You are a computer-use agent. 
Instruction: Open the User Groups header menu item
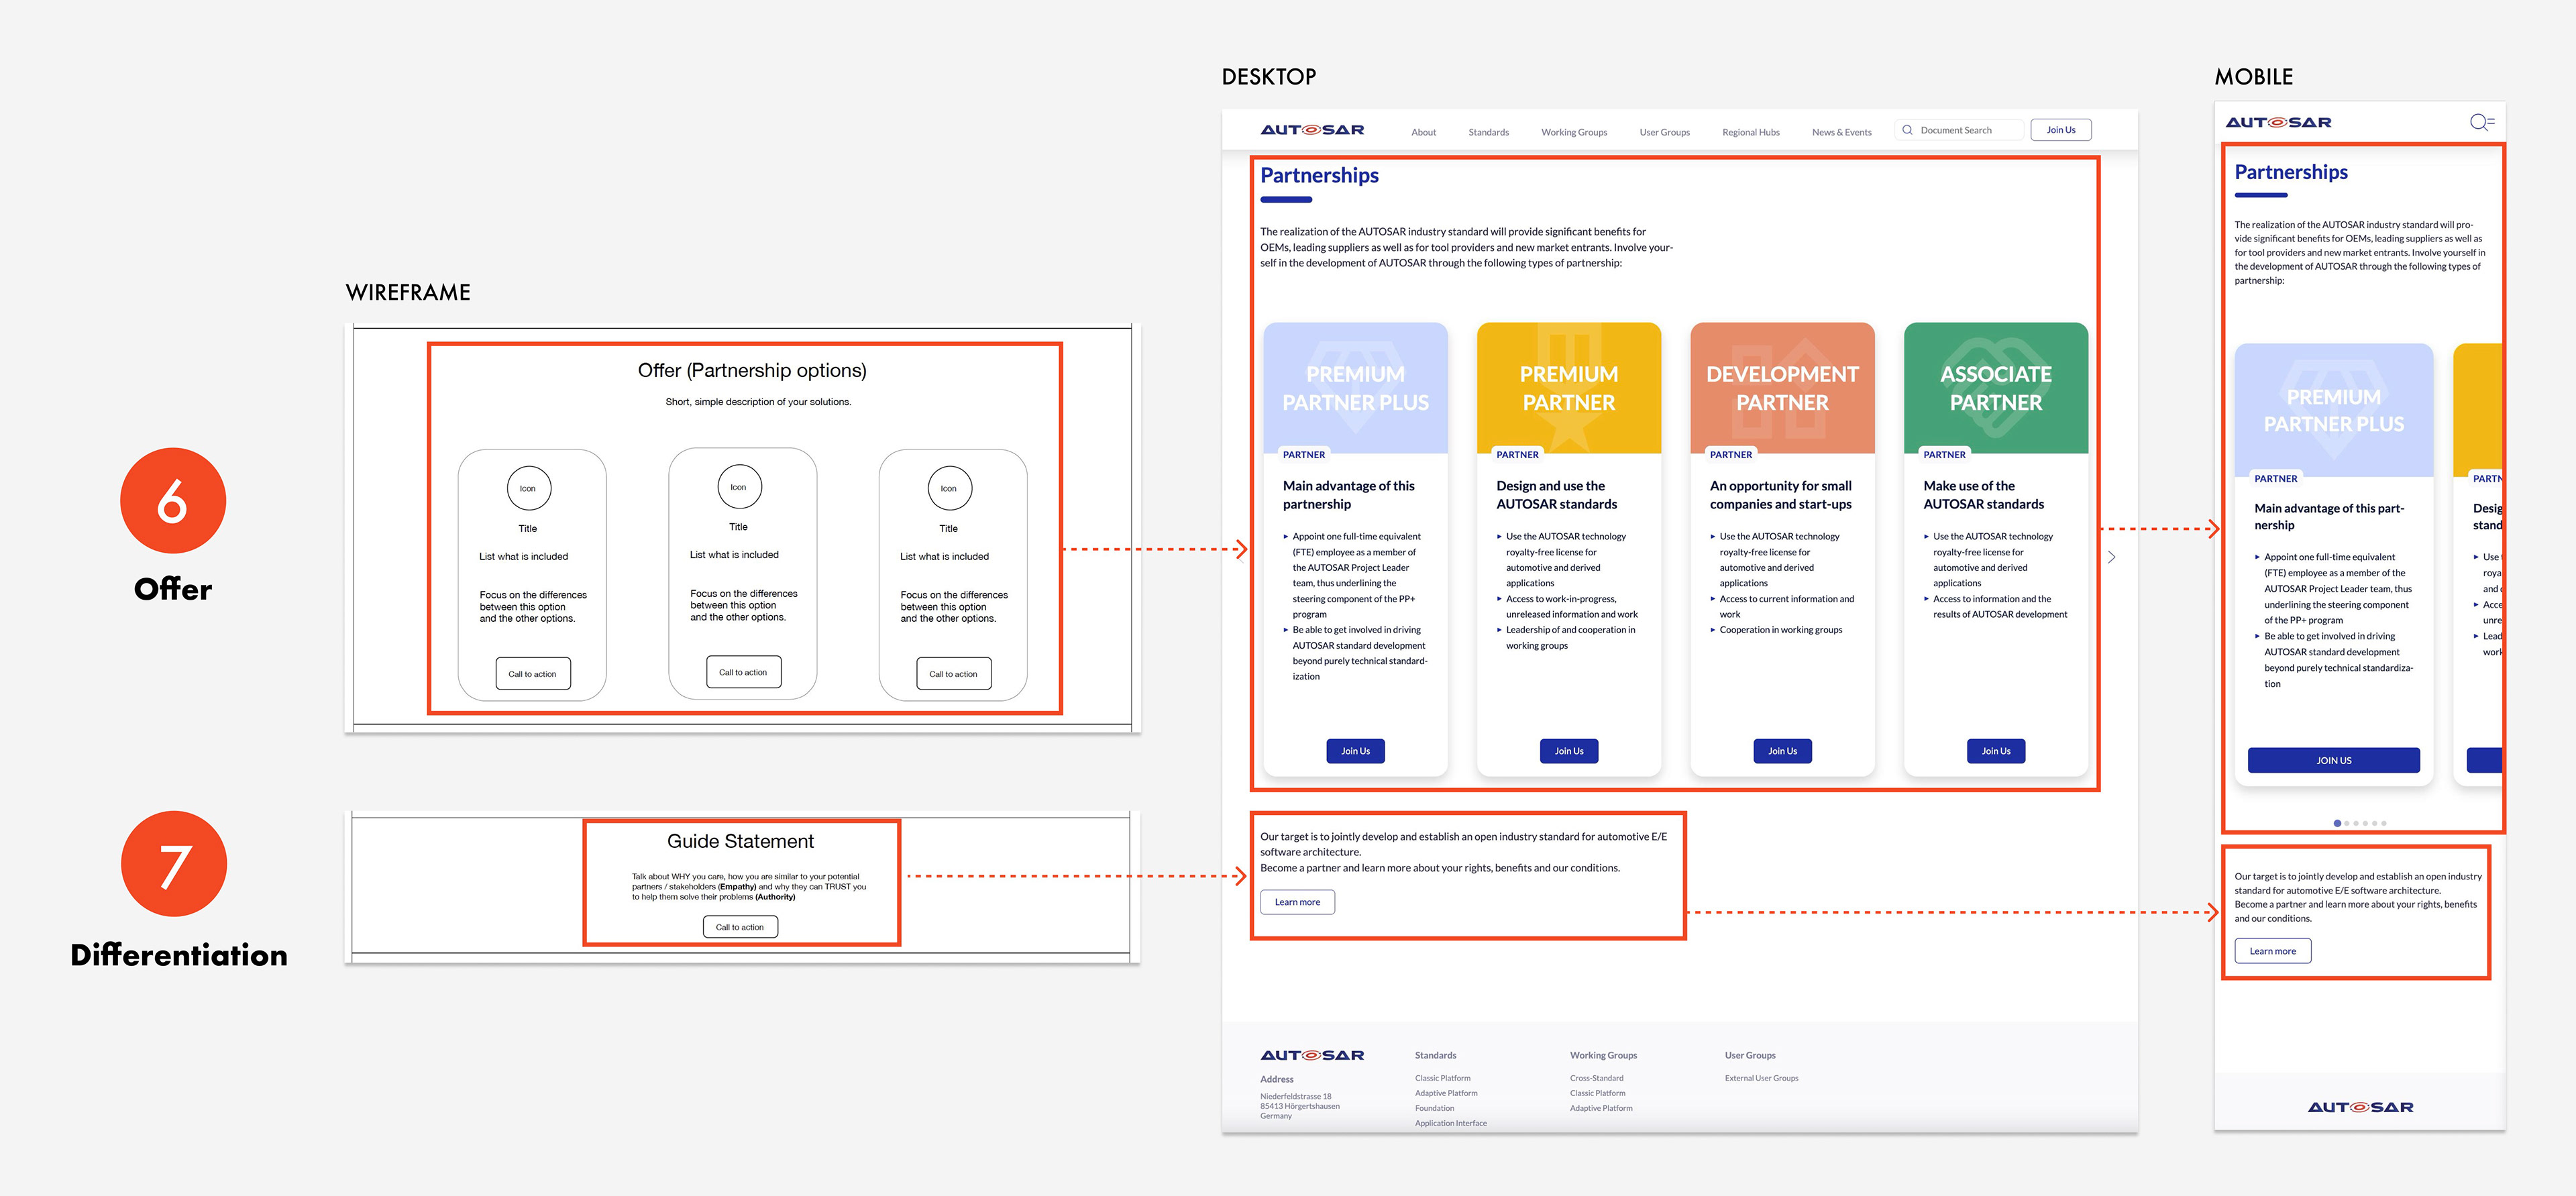point(1664,132)
